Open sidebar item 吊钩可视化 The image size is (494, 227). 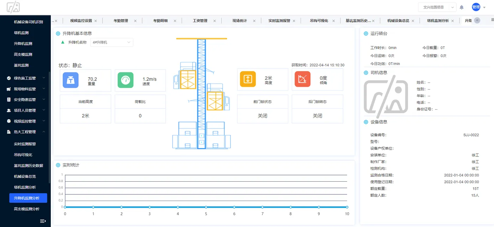tap(23, 155)
